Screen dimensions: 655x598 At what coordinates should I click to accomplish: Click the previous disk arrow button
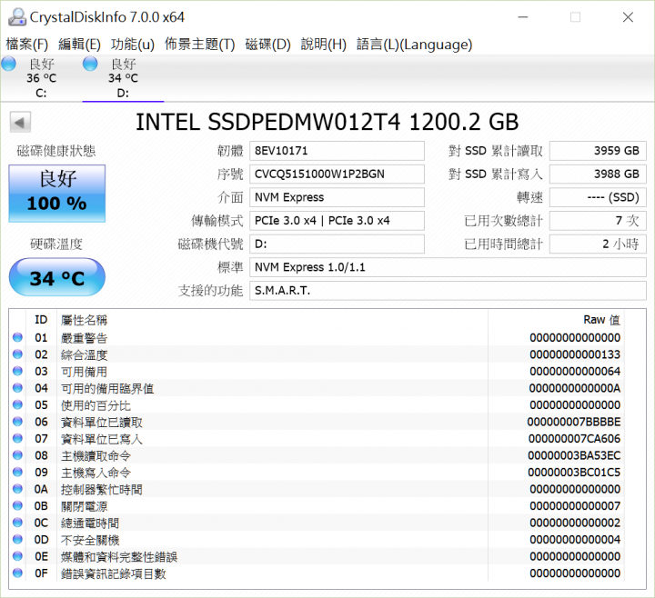pos(20,123)
